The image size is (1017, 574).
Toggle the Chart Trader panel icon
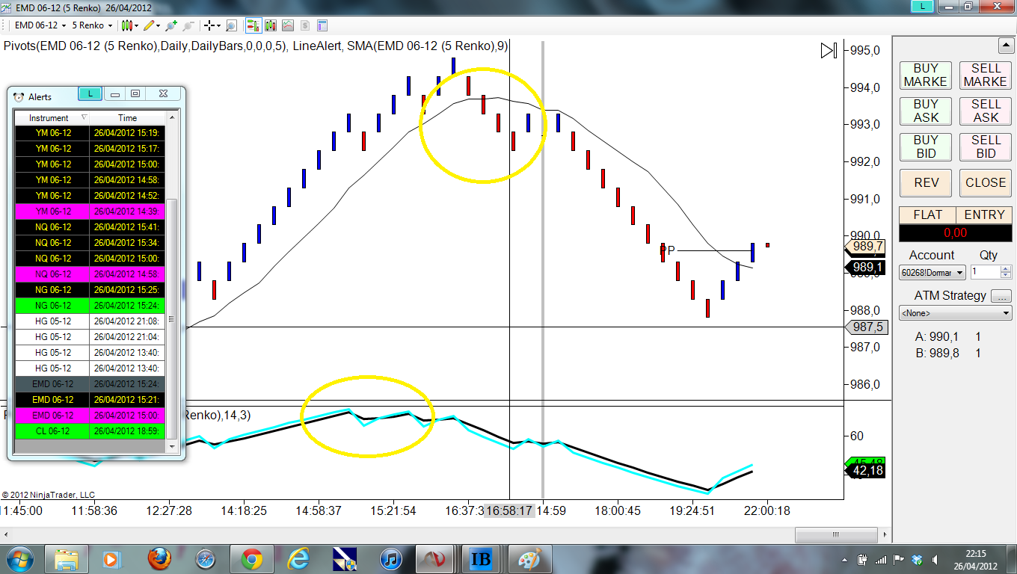point(254,25)
